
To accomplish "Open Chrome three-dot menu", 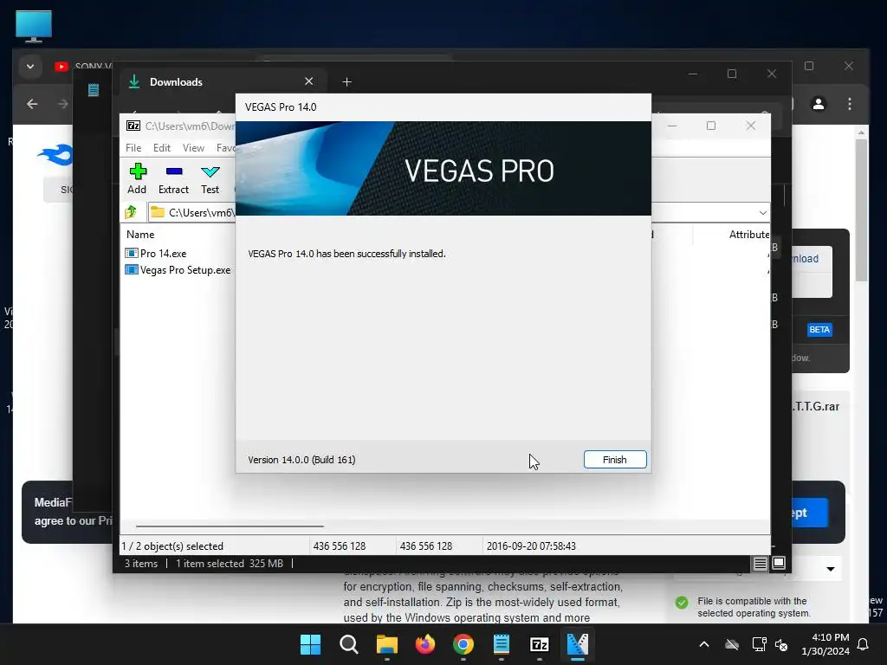I will pyautogui.click(x=850, y=104).
